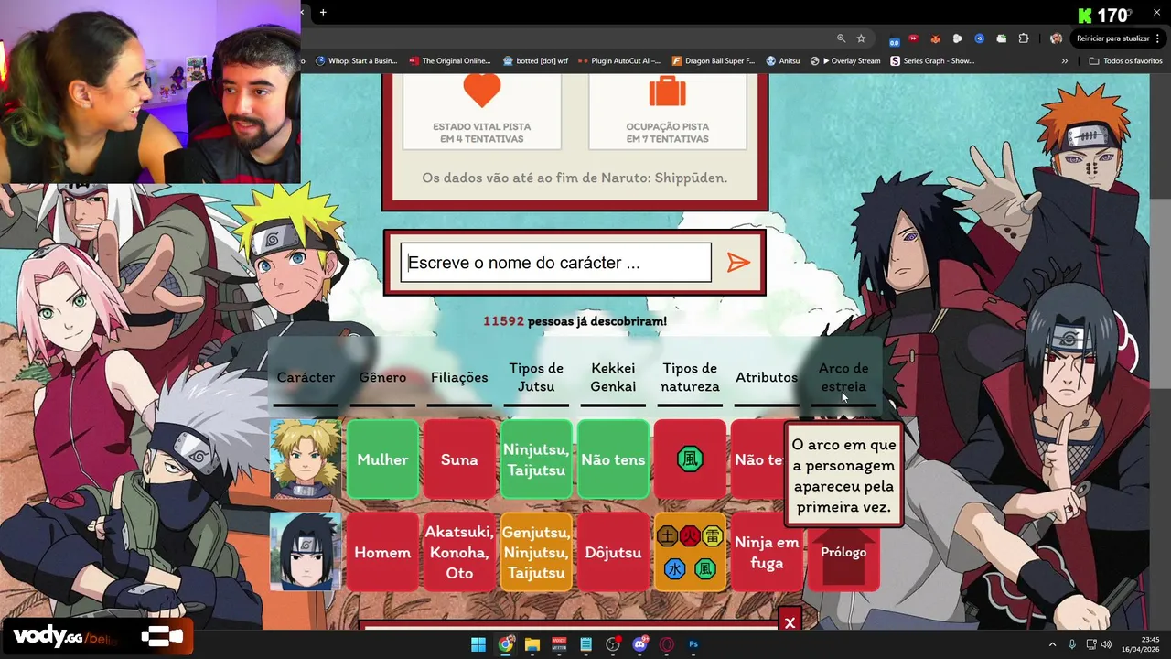Click Filiações column header
Screen dimensions: 1171x659
tap(459, 377)
